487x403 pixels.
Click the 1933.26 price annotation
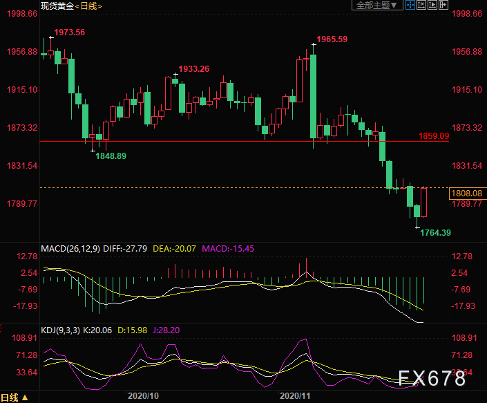coord(193,68)
